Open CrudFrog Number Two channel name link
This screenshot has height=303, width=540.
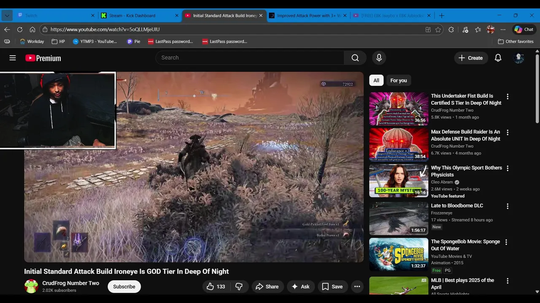(70, 283)
